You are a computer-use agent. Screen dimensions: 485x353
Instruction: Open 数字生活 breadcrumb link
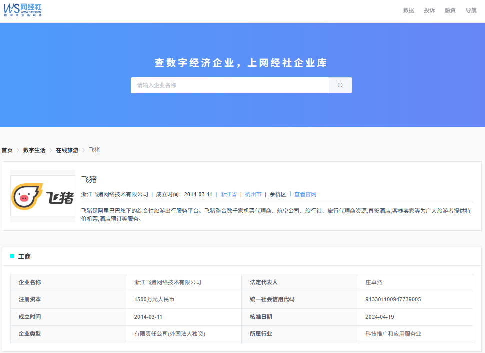pos(34,150)
